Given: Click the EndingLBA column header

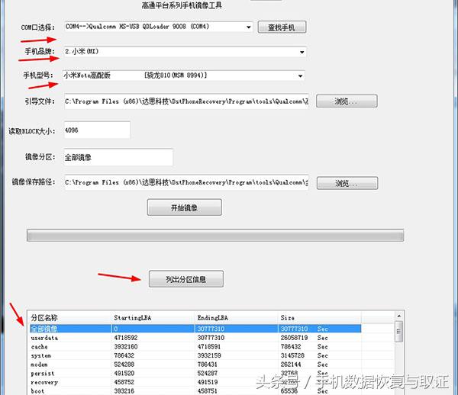Looking at the screenshot, I should [236, 317].
